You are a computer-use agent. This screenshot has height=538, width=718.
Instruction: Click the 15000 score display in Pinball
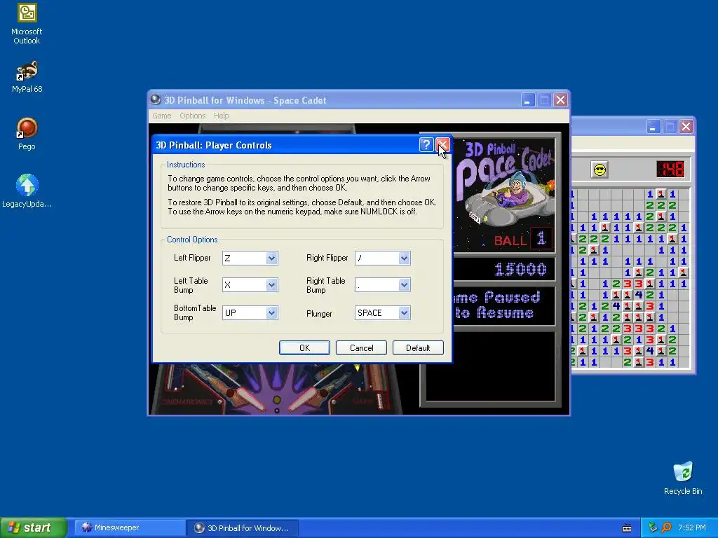(x=520, y=270)
